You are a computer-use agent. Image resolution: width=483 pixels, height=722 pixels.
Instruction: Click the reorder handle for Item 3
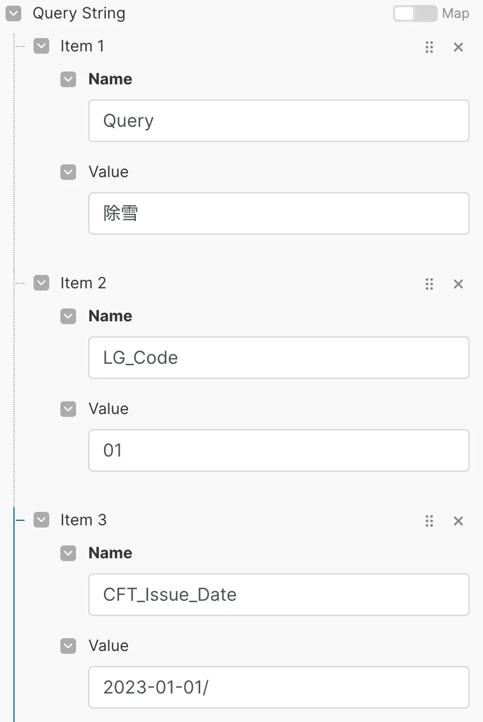429,521
